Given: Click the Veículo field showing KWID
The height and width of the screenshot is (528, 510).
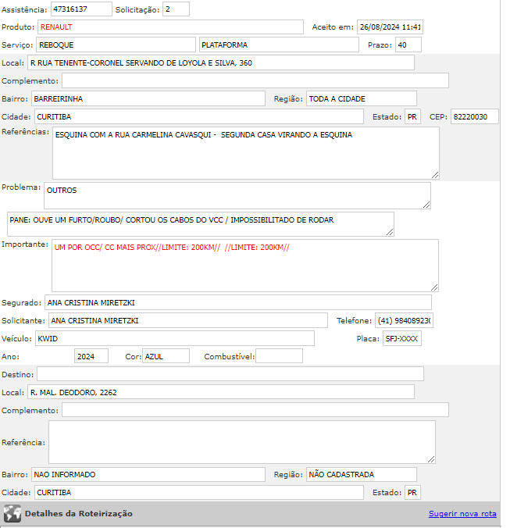Looking at the screenshot, I should (174, 338).
